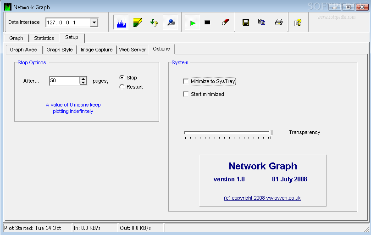
Task: Click the 'A value of 0 means keep' note
Action: (x=73, y=105)
